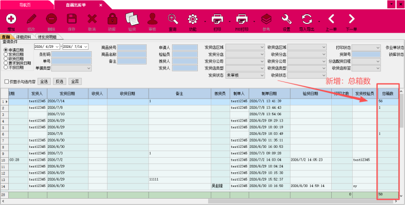Close the 查询出库单 tab

coord(101,5)
